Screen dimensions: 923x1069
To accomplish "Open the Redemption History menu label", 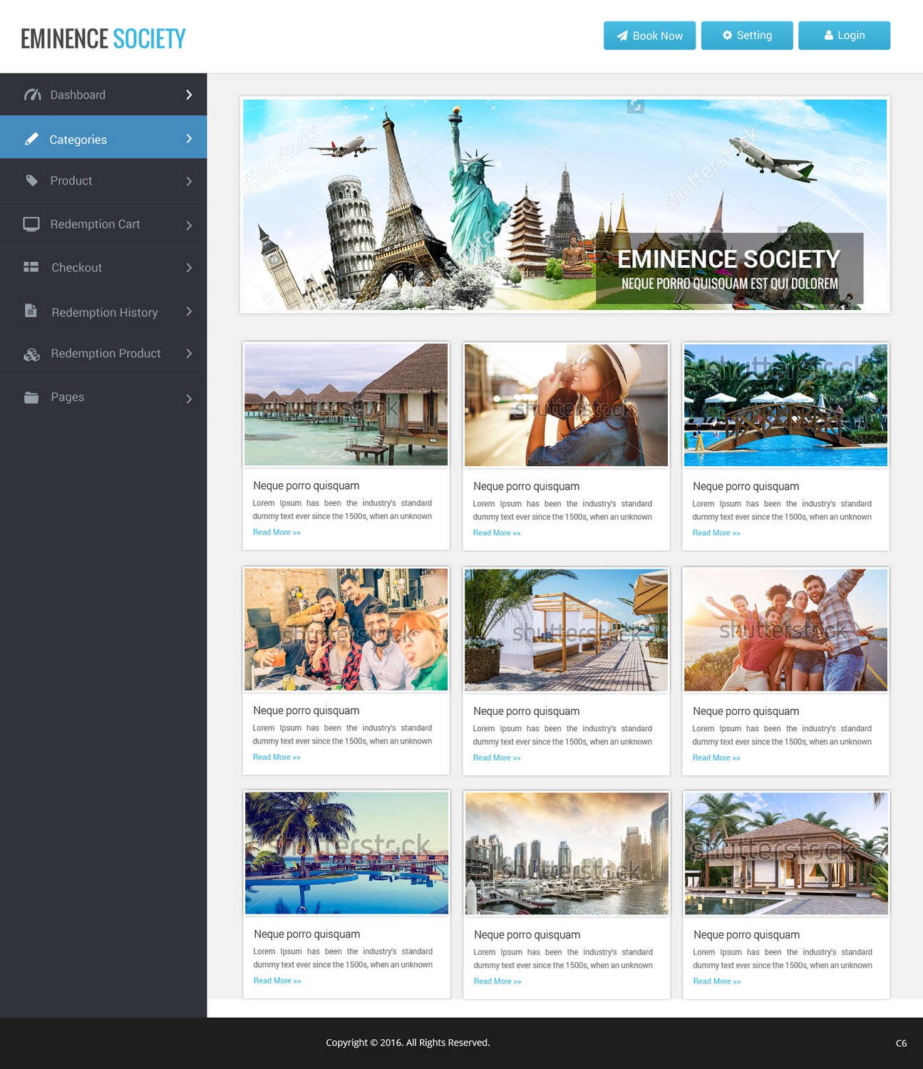I will (105, 312).
